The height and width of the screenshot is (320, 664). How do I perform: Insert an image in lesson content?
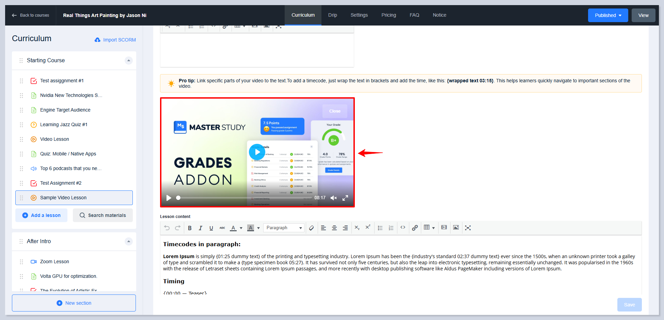point(456,228)
